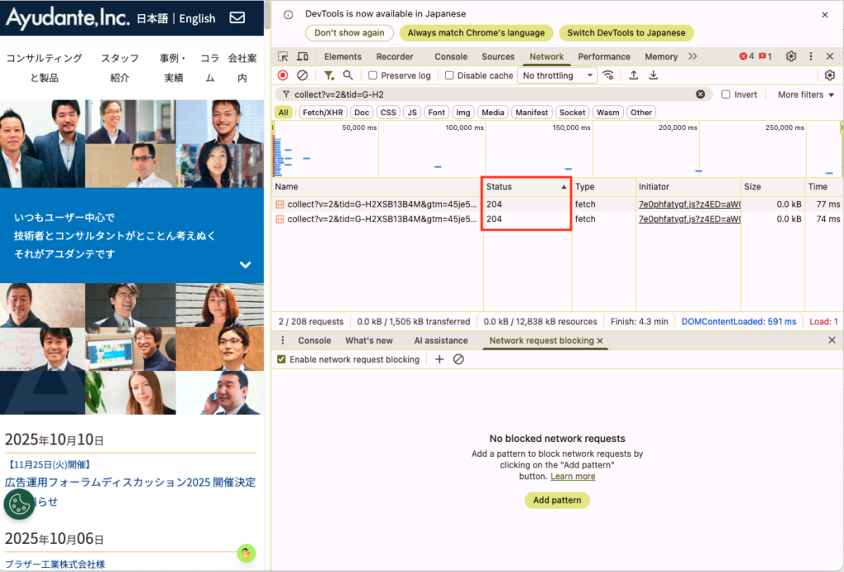The width and height of the screenshot is (844, 572).
Task: Open the Performance tab
Action: (603, 57)
